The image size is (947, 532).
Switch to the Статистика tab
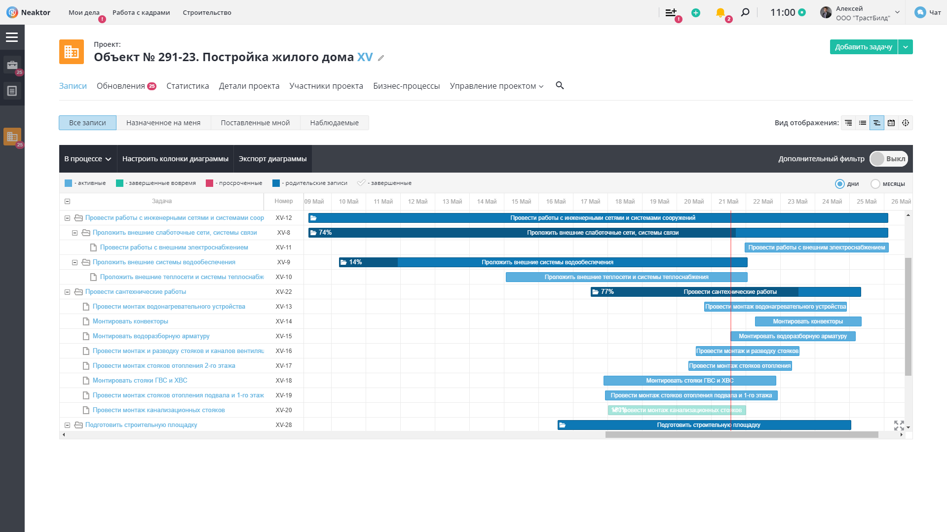[188, 86]
